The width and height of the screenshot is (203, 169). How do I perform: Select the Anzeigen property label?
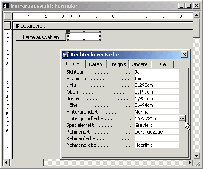[76, 79]
